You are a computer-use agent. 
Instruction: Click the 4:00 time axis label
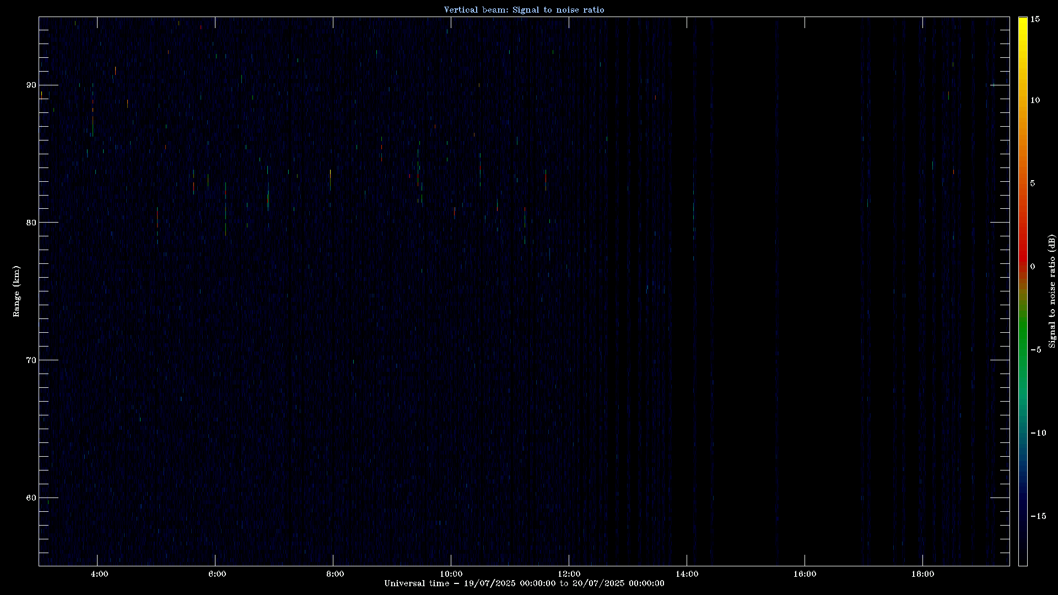click(99, 574)
